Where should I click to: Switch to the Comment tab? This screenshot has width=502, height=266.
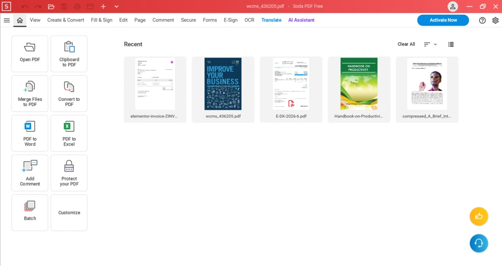tap(163, 20)
